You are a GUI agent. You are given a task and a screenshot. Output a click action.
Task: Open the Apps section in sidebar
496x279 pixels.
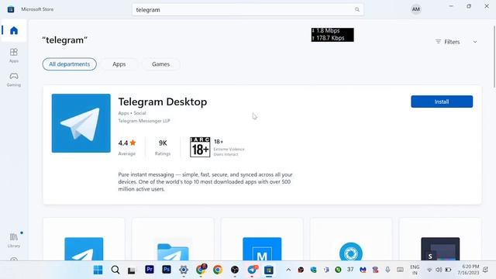14,55
